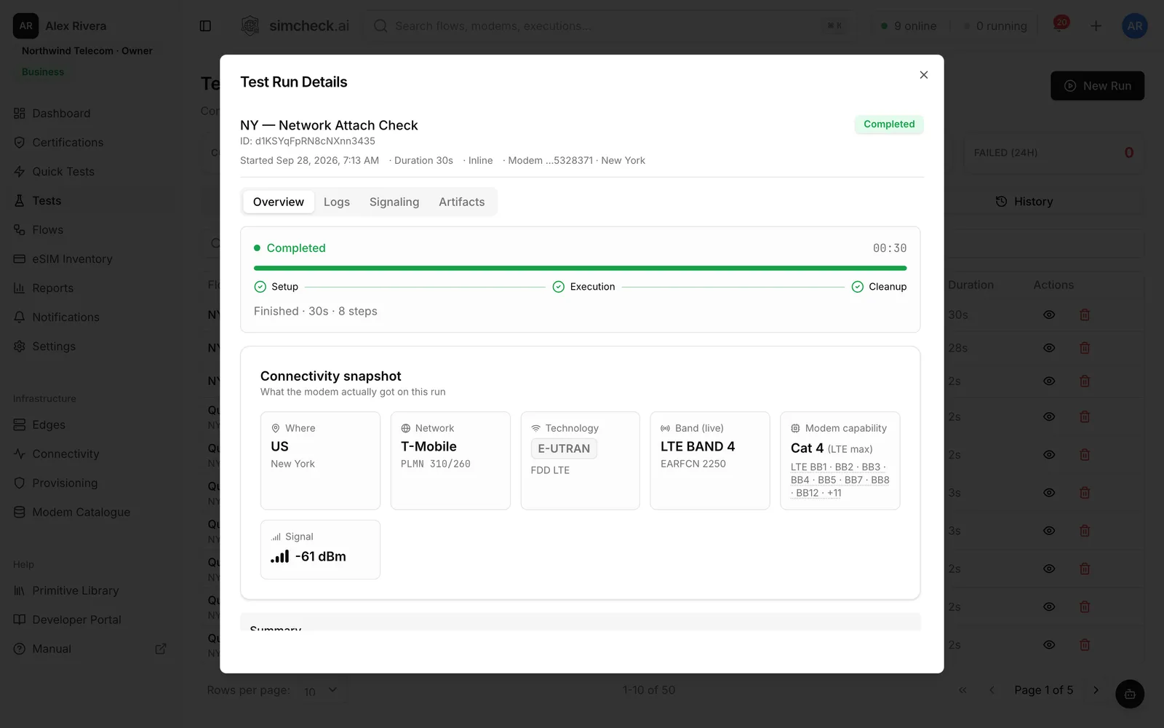
Task: Click the Cleanup step indicator
Action: pyautogui.click(x=880, y=287)
